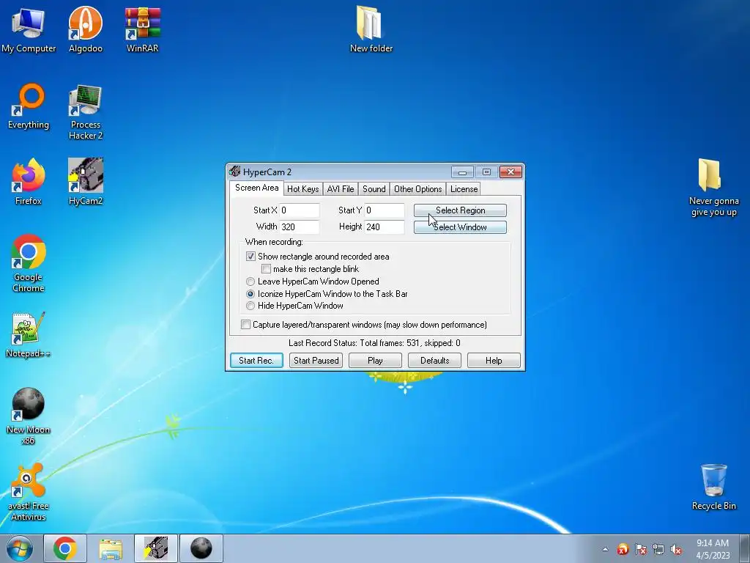Image resolution: width=750 pixels, height=563 pixels.
Task: Click HyperCam 2 title bar camera icon
Action: point(234,172)
